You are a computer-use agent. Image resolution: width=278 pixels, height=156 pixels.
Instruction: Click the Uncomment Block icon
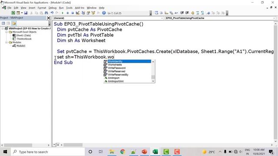(x=202, y=13)
